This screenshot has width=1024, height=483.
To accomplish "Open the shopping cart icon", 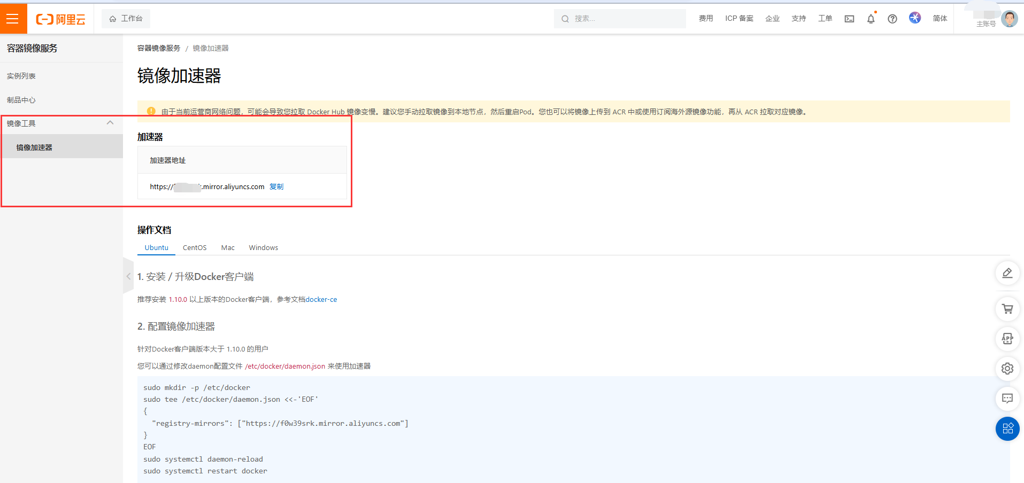I will pos(1007,309).
